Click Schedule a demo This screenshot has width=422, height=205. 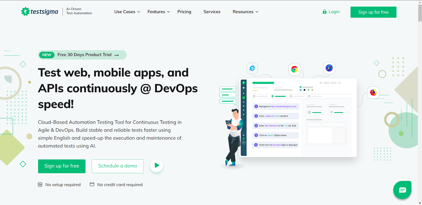click(118, 166)
